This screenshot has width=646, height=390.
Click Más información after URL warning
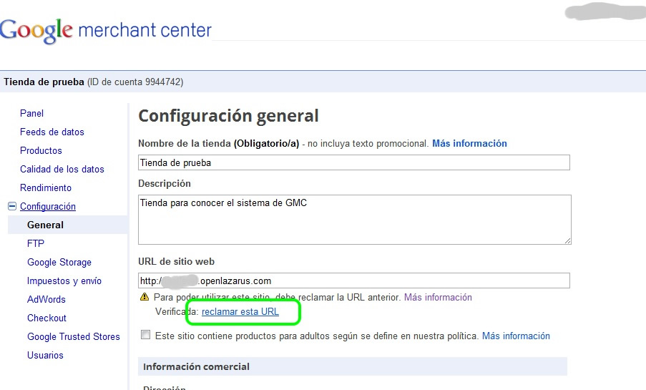[x=438, y=297]
